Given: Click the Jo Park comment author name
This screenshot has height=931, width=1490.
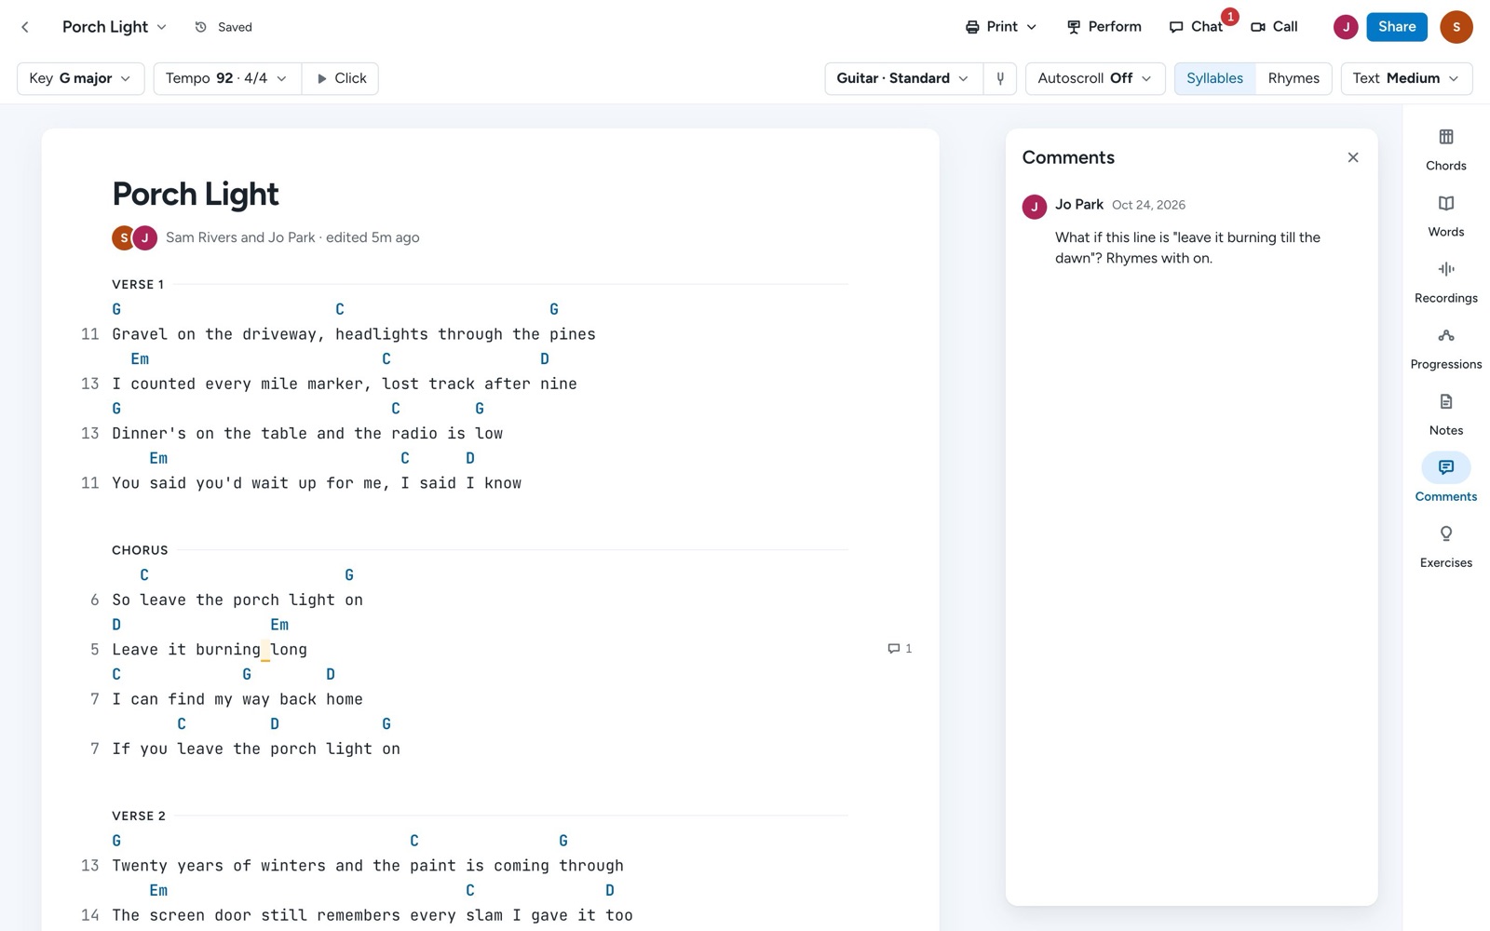Looking at the screenshot, I should (1078, 204).
